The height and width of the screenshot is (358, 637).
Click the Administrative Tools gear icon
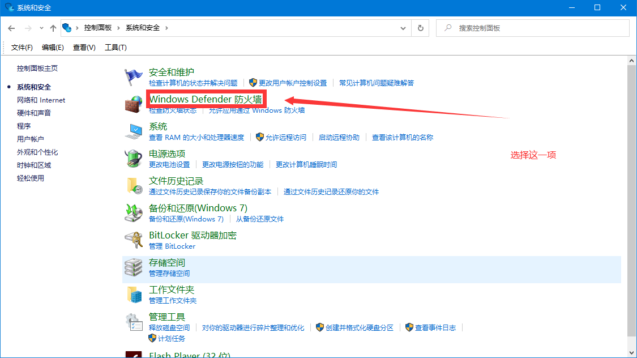click(x=133, y=322)
